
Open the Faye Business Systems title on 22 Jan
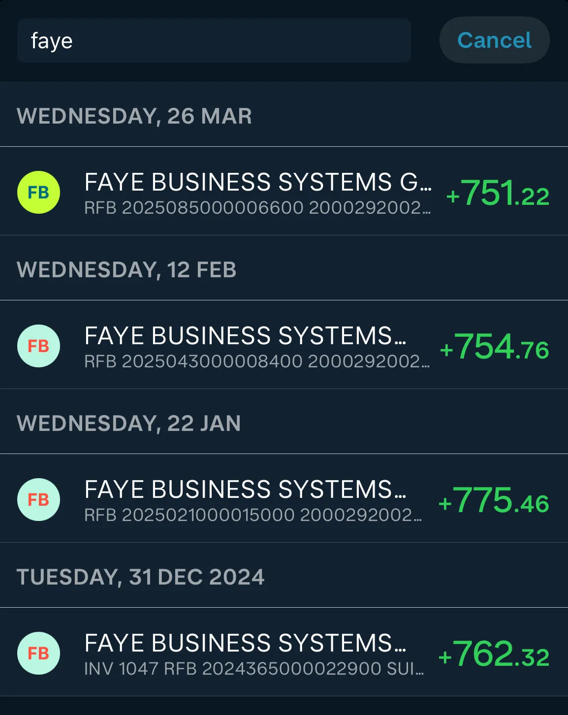pyautogui.click(x=245, y=489)
